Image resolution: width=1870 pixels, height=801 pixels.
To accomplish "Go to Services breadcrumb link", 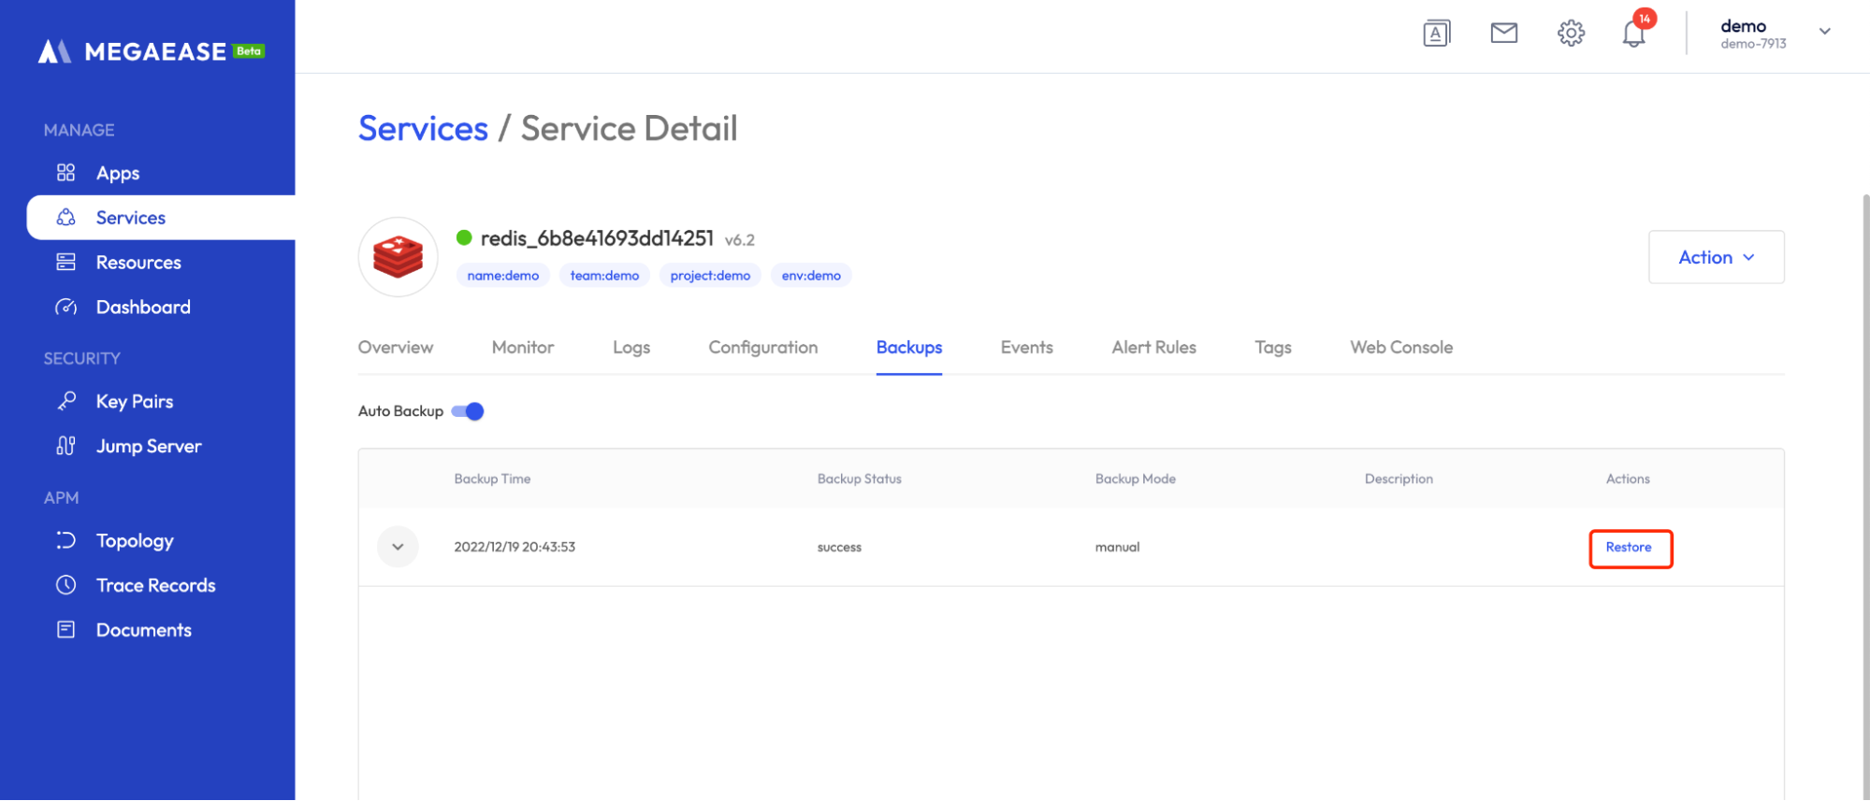I will [x=423, y=129].
